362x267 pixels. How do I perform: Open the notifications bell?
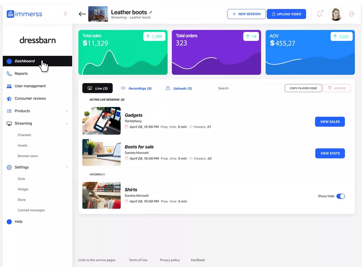320,14
